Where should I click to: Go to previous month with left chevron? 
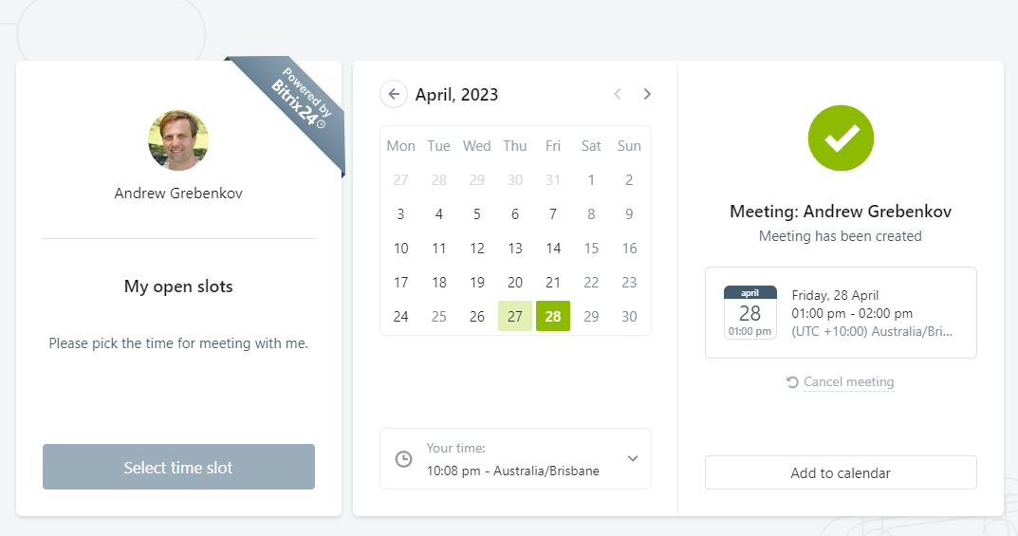pos(618,94)
